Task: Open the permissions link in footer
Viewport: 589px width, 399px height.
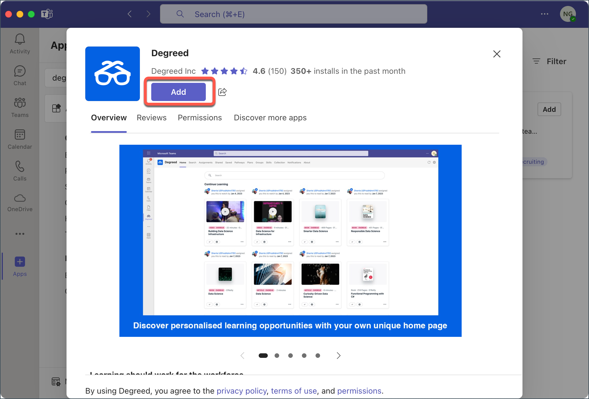Action: (359, 391)
